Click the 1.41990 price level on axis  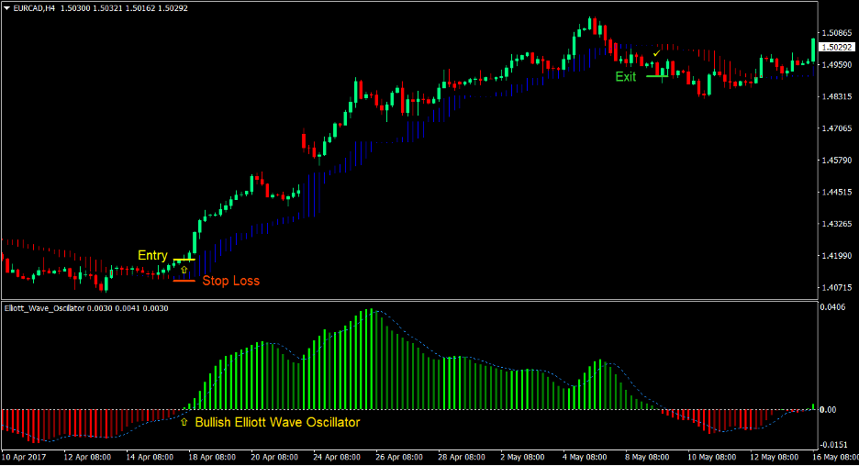coord(837,255)
